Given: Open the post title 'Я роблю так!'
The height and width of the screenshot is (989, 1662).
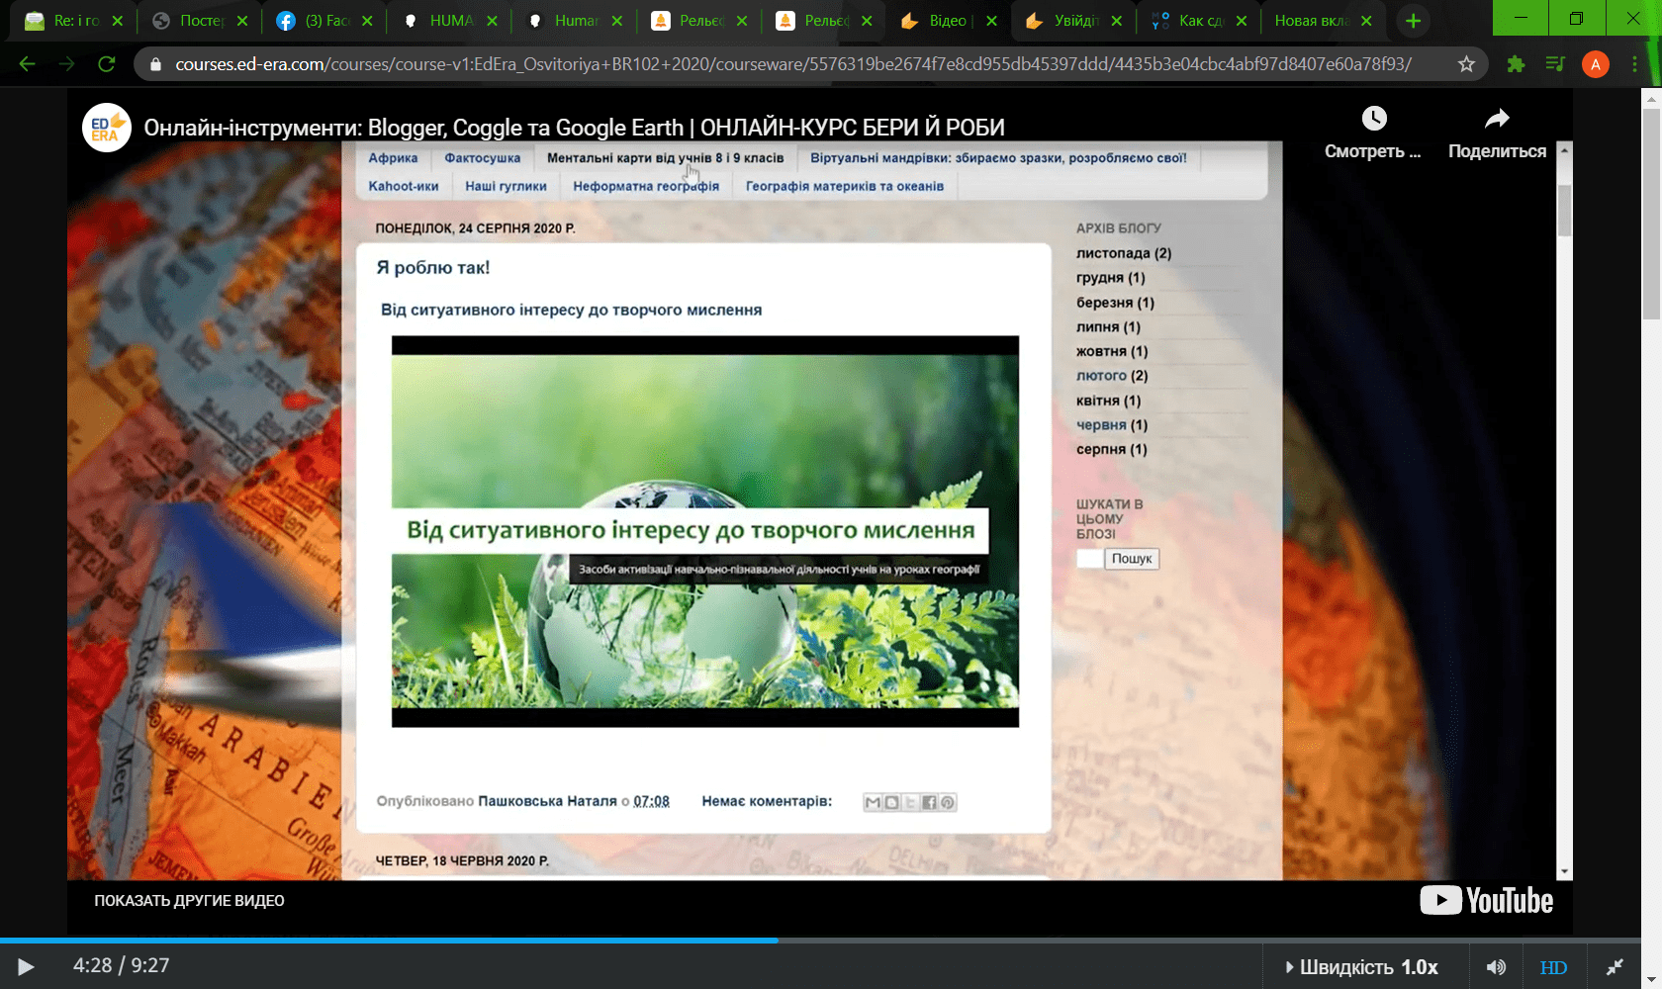Looking at the screenshot, I should click(x=433, y=268).
